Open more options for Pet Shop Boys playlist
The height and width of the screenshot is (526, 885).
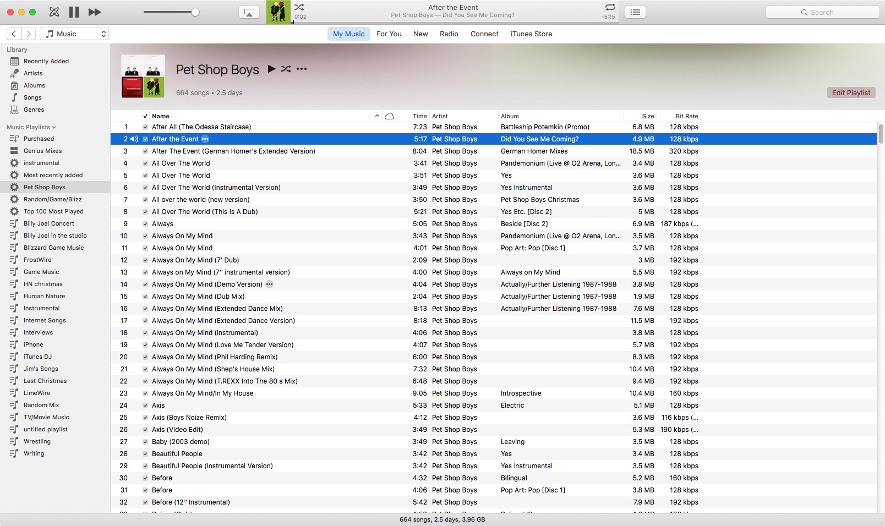(x=302, y=69)
